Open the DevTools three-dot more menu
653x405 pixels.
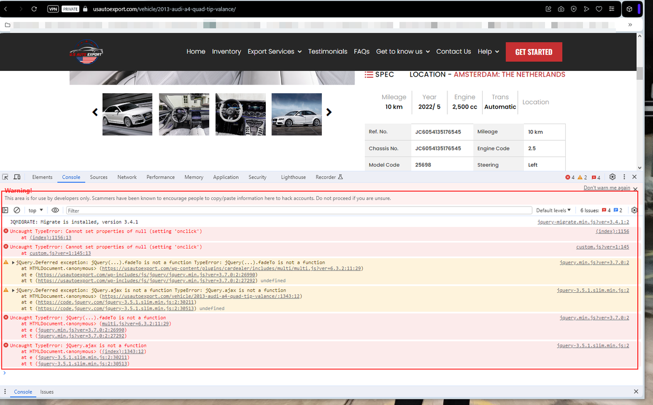[x=624, y=177]
